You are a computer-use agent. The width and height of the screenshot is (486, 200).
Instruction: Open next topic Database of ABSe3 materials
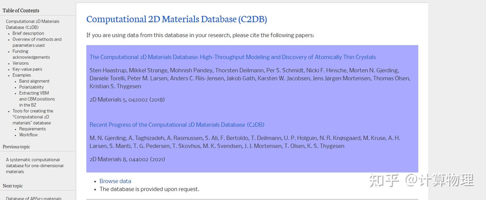point(34,198)
